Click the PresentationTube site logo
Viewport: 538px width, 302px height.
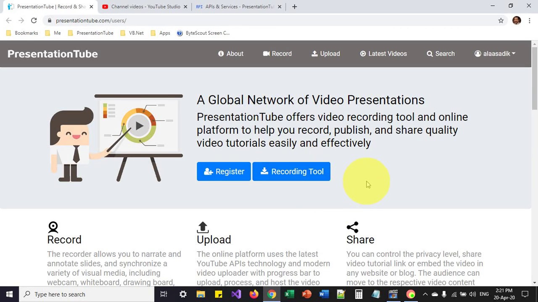[53, 54]
